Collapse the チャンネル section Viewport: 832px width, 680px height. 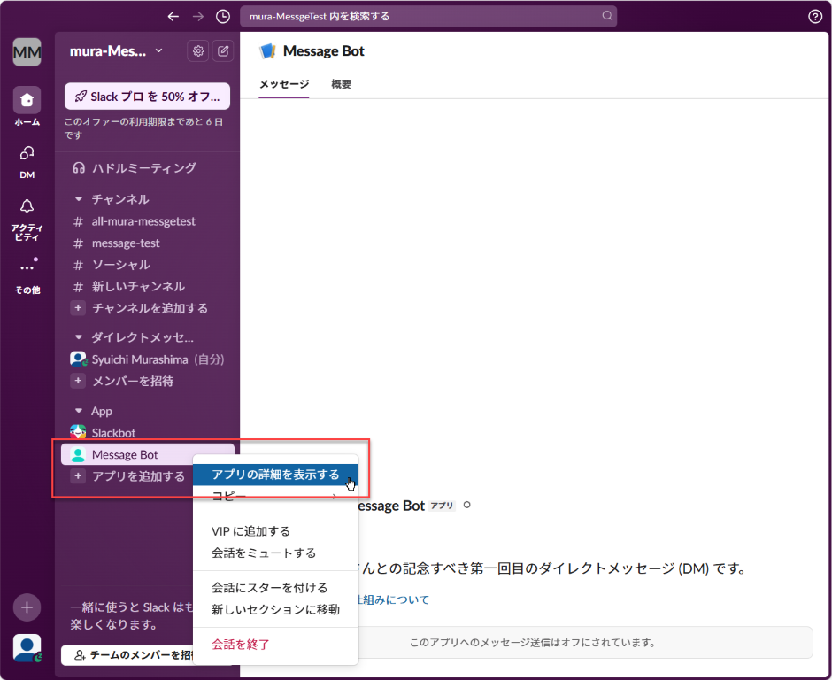(x=79, y=199)
